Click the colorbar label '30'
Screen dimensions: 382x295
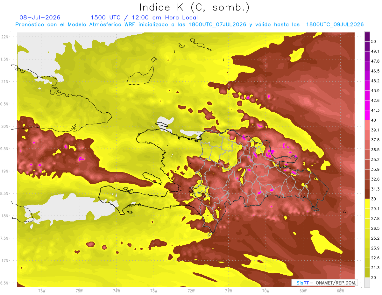point(374,199)
